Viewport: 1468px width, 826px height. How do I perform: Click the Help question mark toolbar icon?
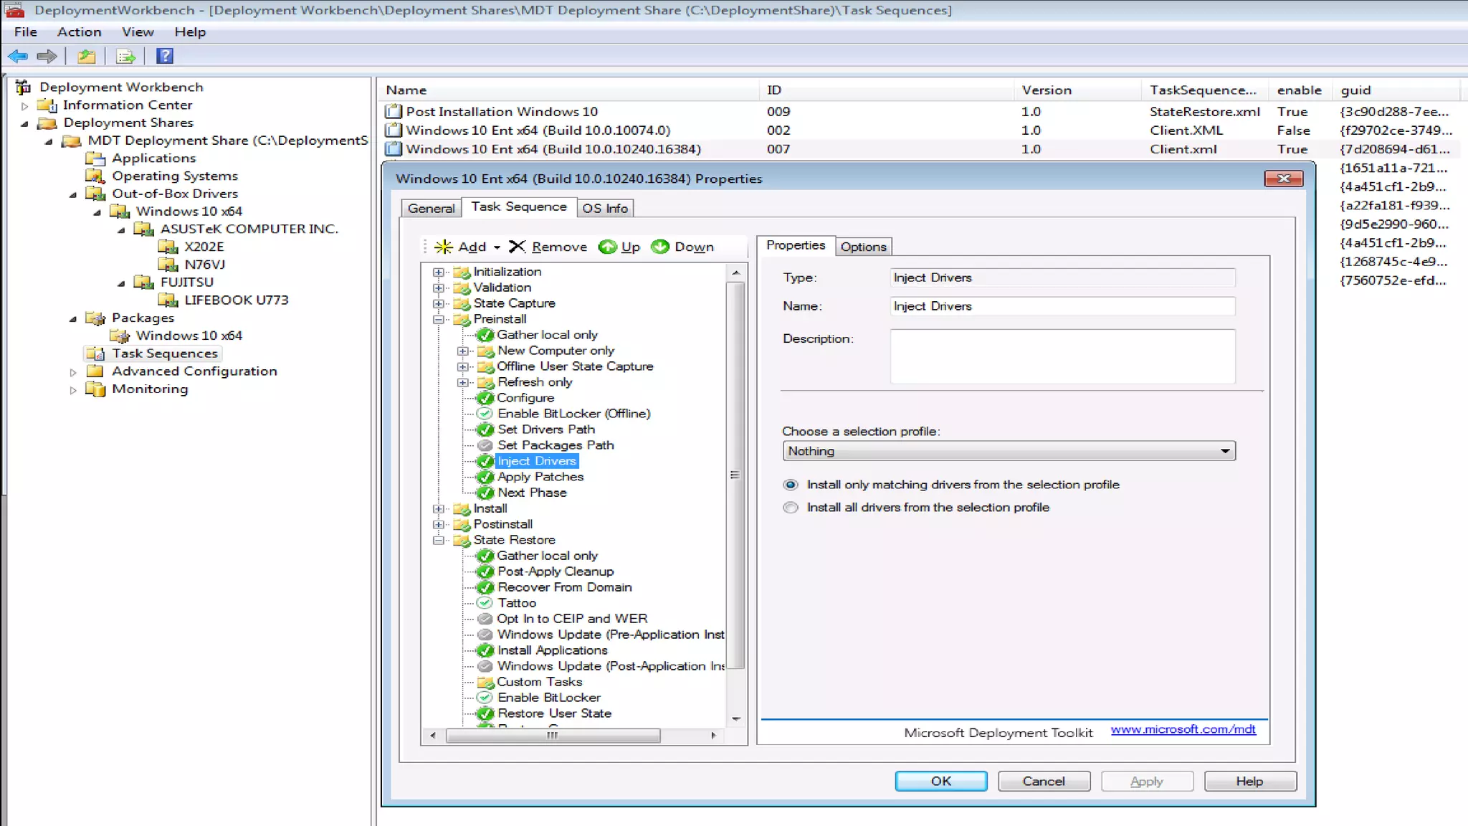pos(165,56)
